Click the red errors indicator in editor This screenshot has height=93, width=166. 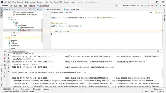pyautogui.click(x=152, y=13)
